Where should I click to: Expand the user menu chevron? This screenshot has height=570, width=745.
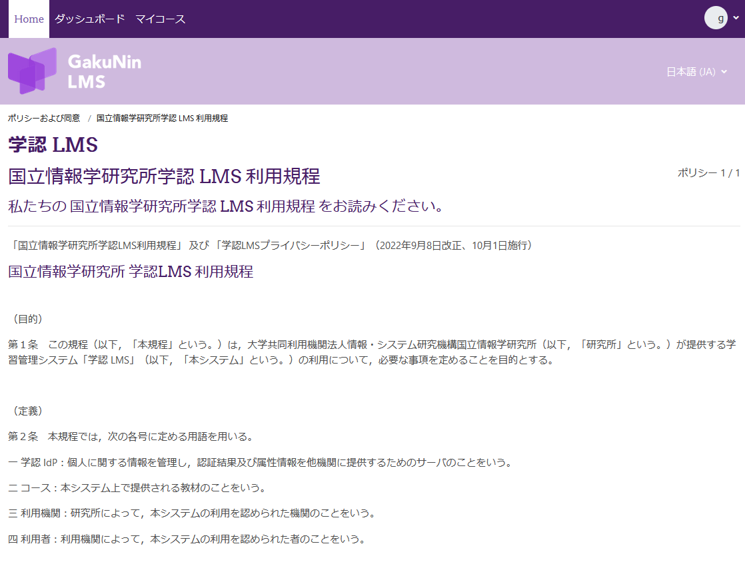click(736, 18)
